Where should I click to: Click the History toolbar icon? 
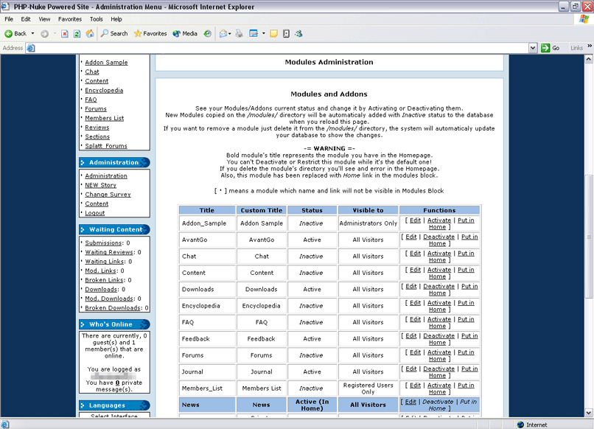pyautogui.click(x=208, y=33)
